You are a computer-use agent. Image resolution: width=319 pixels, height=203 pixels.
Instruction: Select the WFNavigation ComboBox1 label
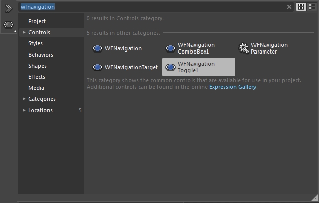196,48
